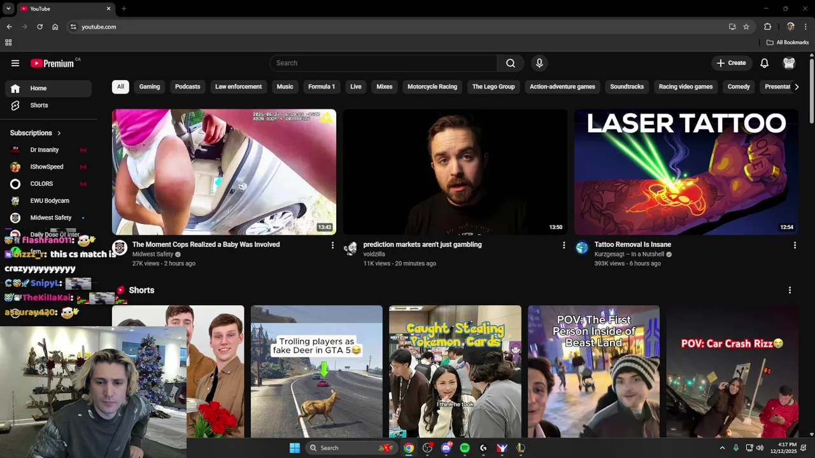Open more options for prediction markets video
Viewport: 815px width, 458px height.
(x=563, y=245)
